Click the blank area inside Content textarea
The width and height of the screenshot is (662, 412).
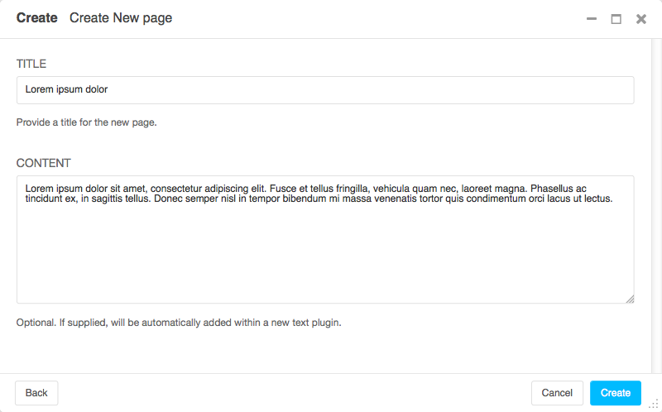[x=325, y=256]
